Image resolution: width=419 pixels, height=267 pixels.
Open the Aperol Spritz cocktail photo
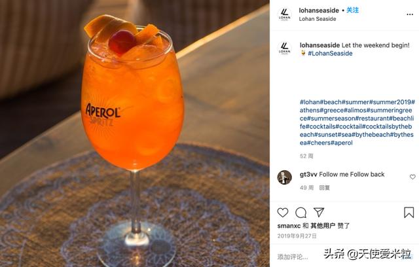coord(135,133)
